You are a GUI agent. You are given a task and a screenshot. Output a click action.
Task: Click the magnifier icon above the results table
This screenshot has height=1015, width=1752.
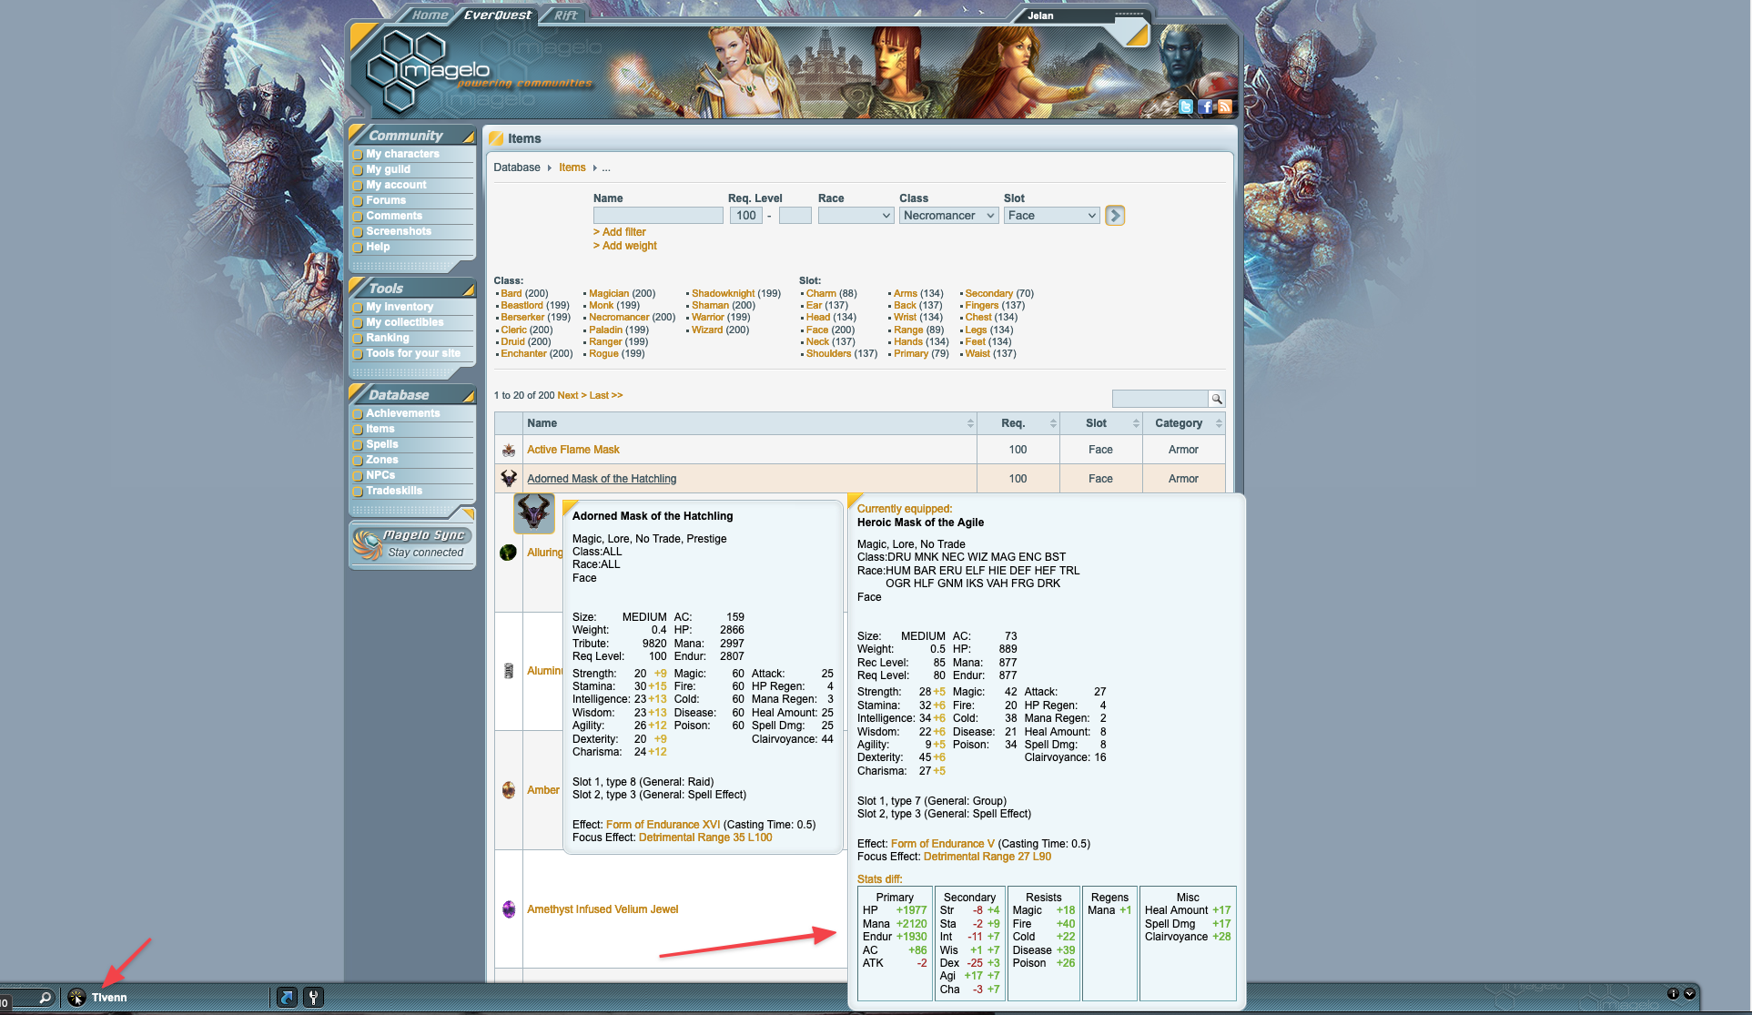tap(1216, 398)
